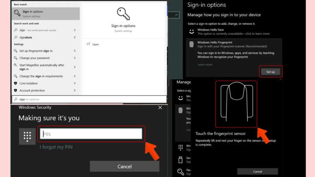The image size is (315, 177).
Task: Click the Account protection shield icon
Action: (x=16, y=90)
